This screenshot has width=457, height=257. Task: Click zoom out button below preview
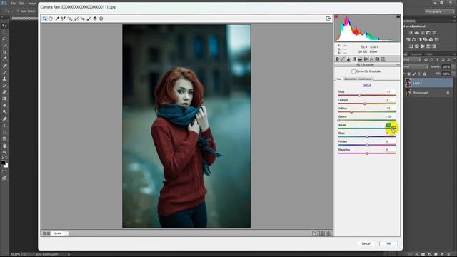tap(44, 233)
